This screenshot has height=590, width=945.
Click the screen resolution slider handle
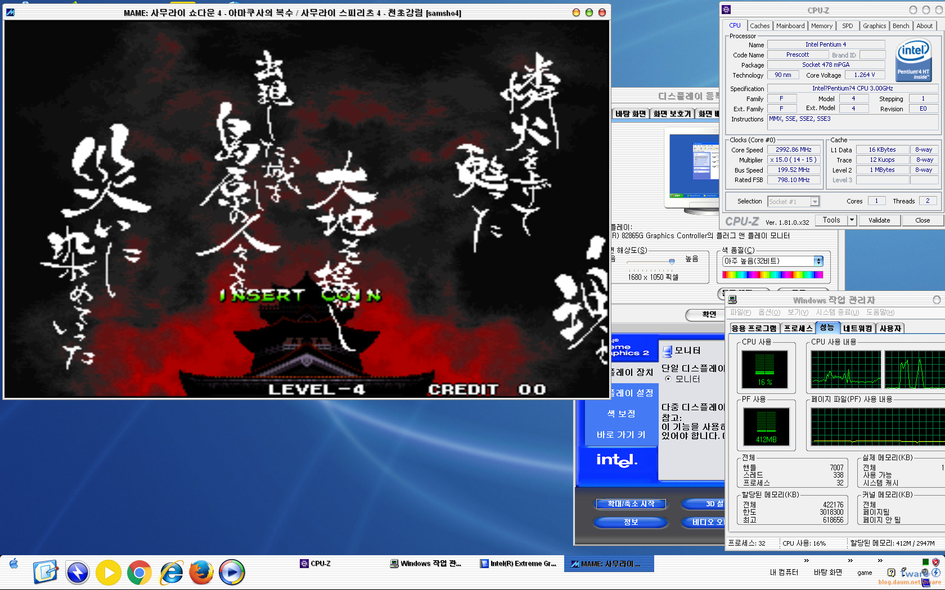672,261
